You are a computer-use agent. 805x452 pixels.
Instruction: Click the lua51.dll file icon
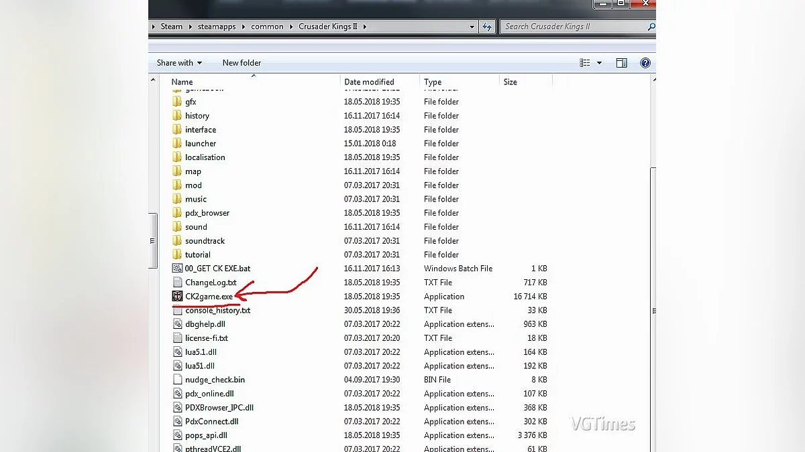pos(177,366)
